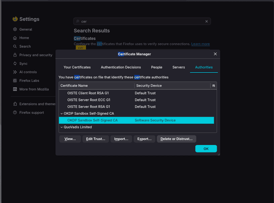Click the settings search field containing cer
This screenshot has width=274, height=203.
click(142, 21)
